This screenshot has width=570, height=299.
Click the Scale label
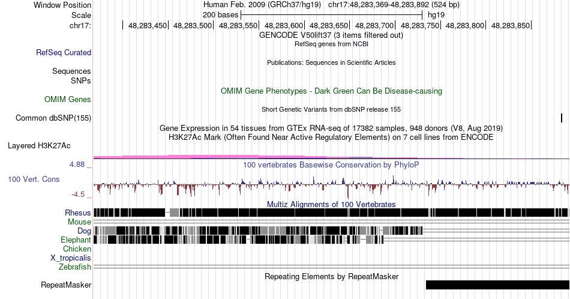tap(81, 15)
